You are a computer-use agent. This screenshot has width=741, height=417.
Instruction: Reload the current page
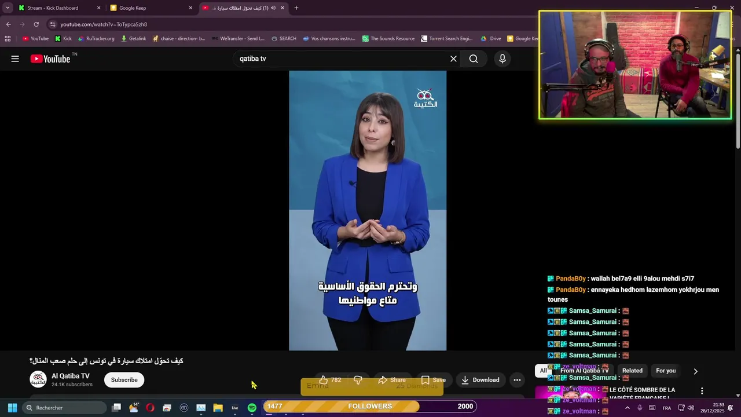[x=36, y=24]
